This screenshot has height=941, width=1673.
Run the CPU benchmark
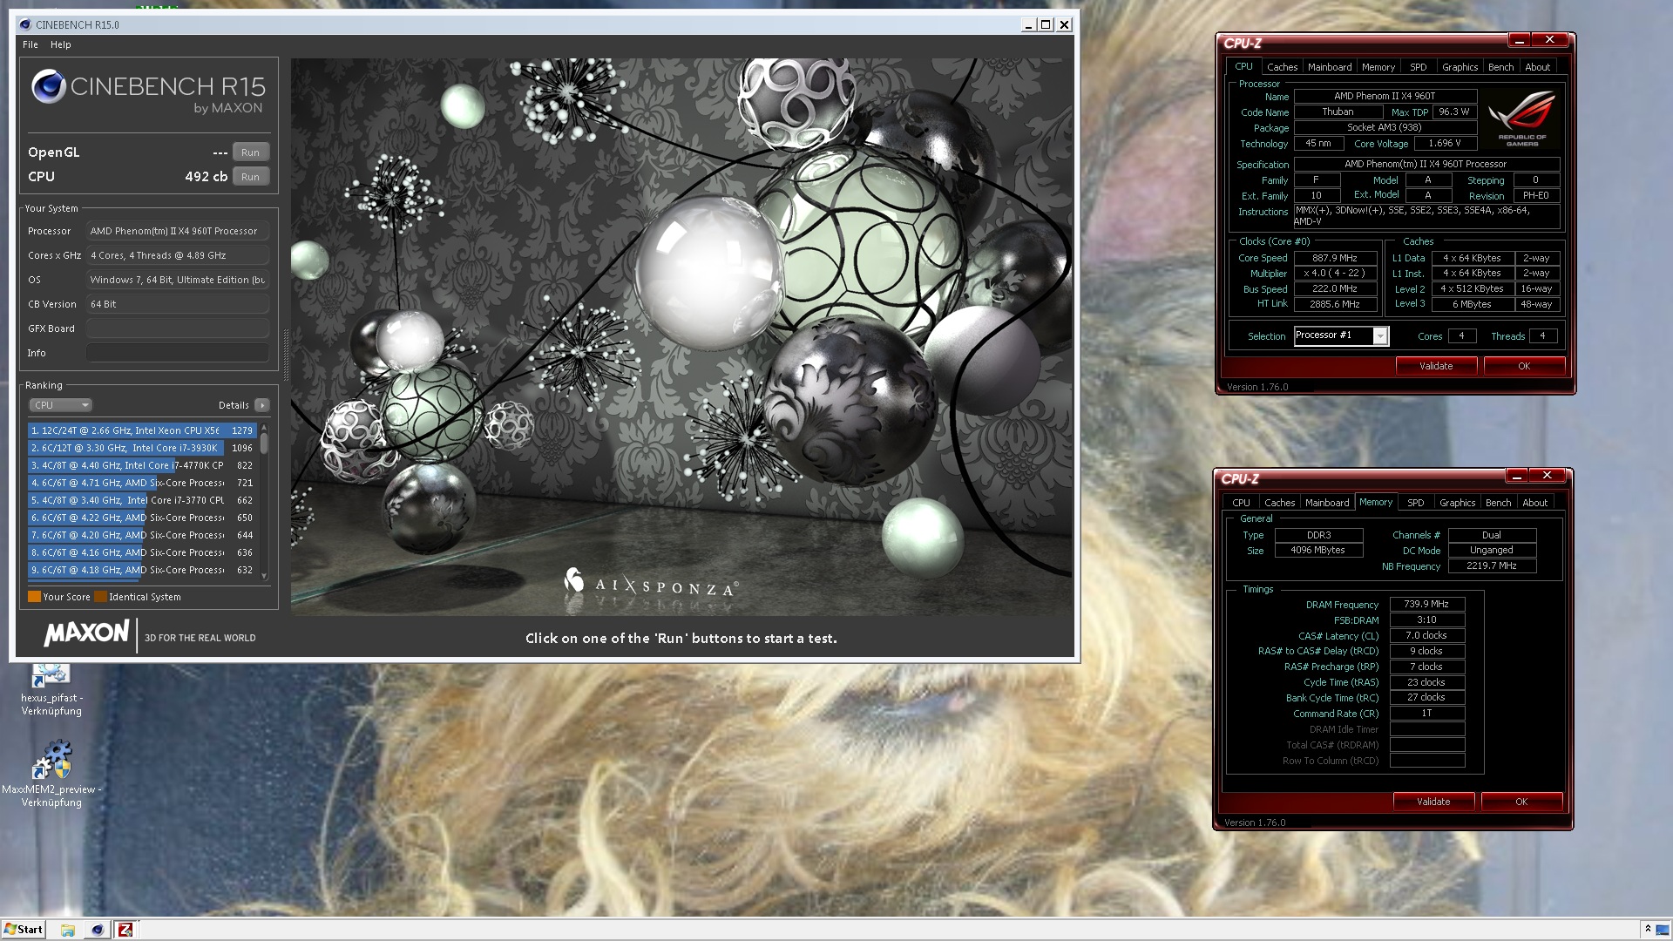[250, 177]
